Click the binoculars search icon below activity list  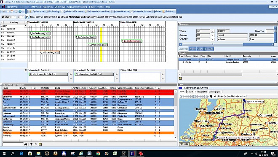(26, 144)
